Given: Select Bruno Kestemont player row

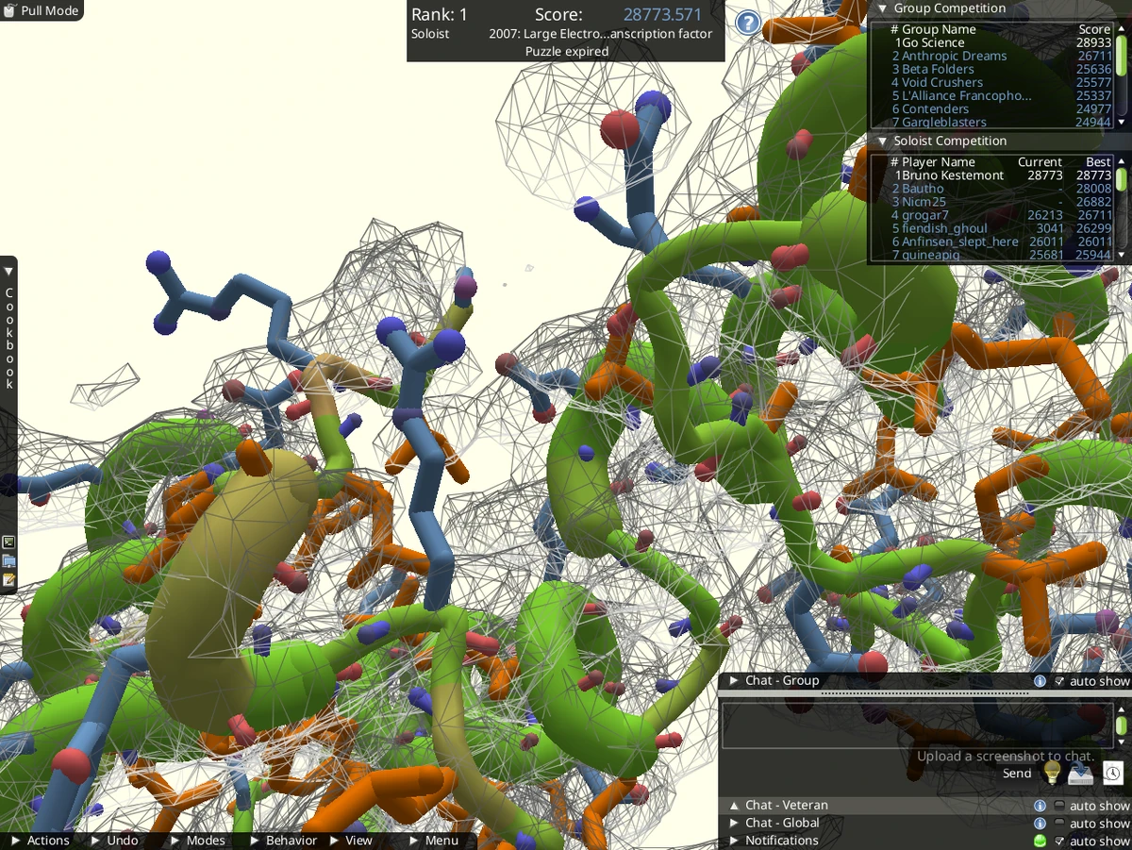Looking at the screenshot, I should pyautogui.click(x=1001, y=175).
